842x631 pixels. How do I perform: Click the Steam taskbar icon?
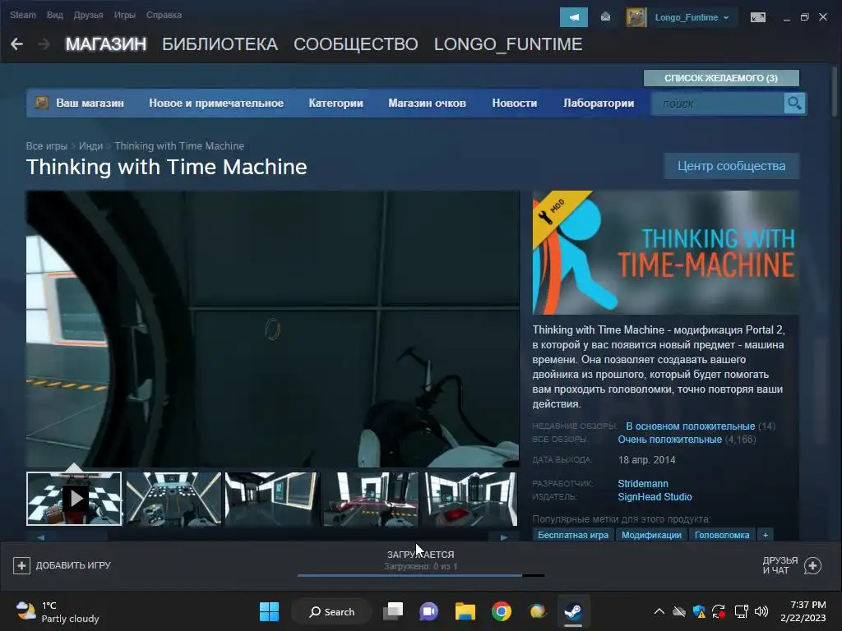tap(573, 611)
